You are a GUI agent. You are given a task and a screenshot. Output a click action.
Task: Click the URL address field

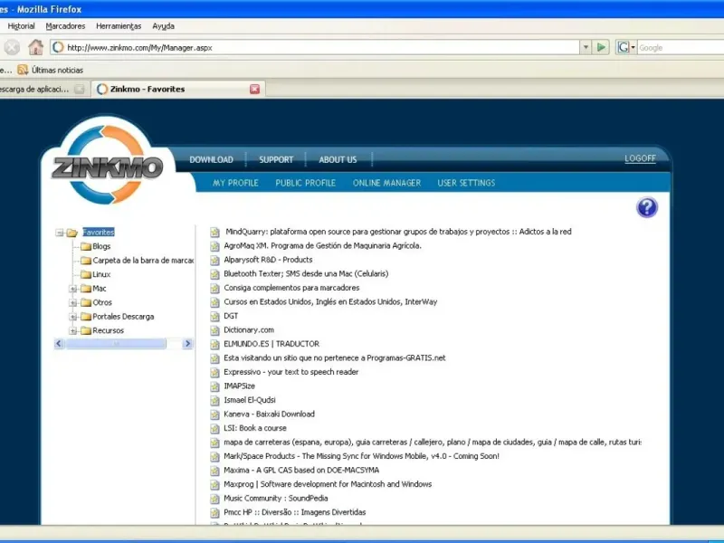tap(315, 47)
